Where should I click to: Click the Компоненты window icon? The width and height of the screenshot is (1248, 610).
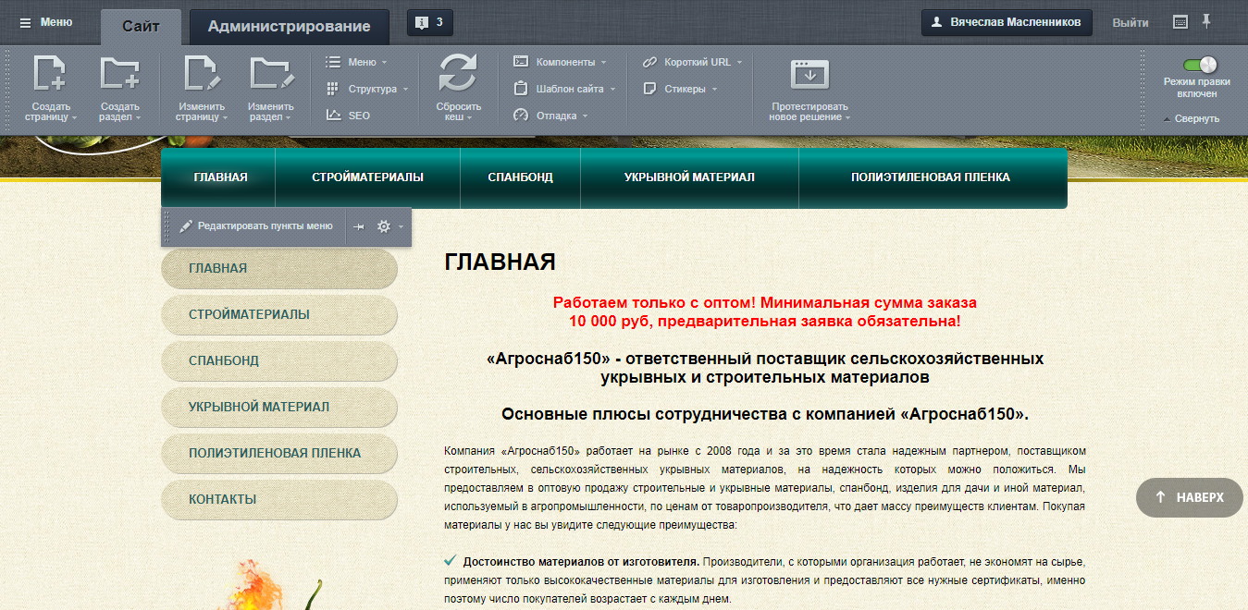pyautogui.click(x=520, y=62)
